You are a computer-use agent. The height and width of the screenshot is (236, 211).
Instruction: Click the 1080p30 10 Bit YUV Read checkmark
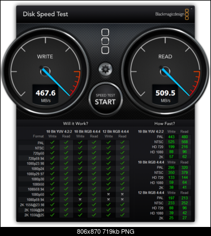(x=66, y=178)
